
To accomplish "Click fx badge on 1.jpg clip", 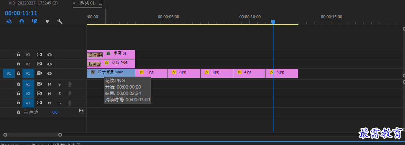I will [x=141, y=72].
